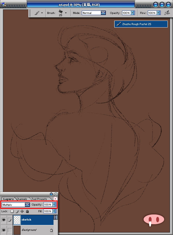Click the paintbrush indicator on sketch layer
The width and height of the screenshot is (173, 235).
(x=10, y=220)
